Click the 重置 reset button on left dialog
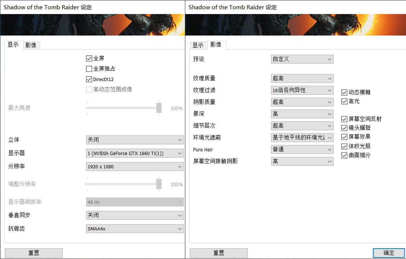 (34, 253)
